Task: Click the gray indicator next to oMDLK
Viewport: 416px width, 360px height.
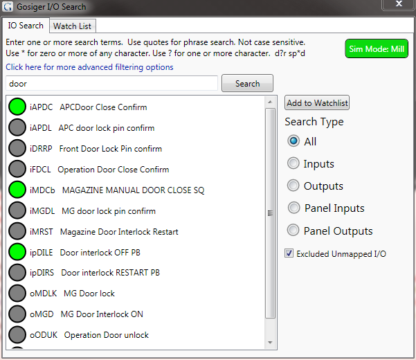Action: 17,294
